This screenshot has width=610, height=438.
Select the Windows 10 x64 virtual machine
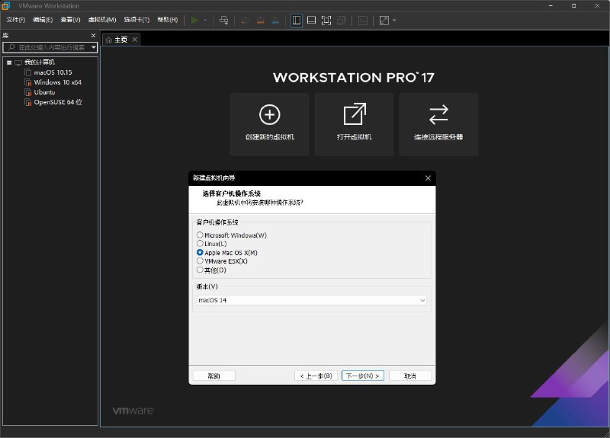pos(58,82)
